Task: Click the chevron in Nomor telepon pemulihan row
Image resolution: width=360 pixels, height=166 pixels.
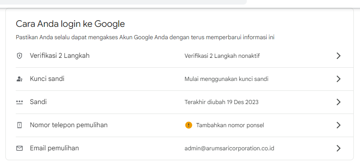Action: point(338,125)
